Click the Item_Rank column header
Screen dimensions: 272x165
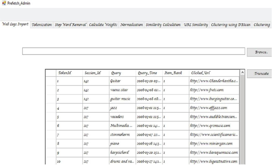coord(176,73)
